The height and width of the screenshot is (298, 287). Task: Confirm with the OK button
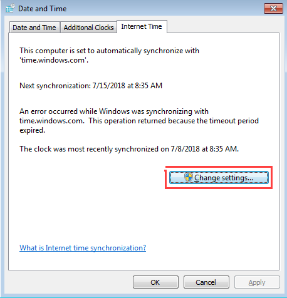click(155, 282)
